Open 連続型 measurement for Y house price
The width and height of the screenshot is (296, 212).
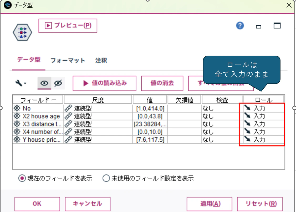98,140
